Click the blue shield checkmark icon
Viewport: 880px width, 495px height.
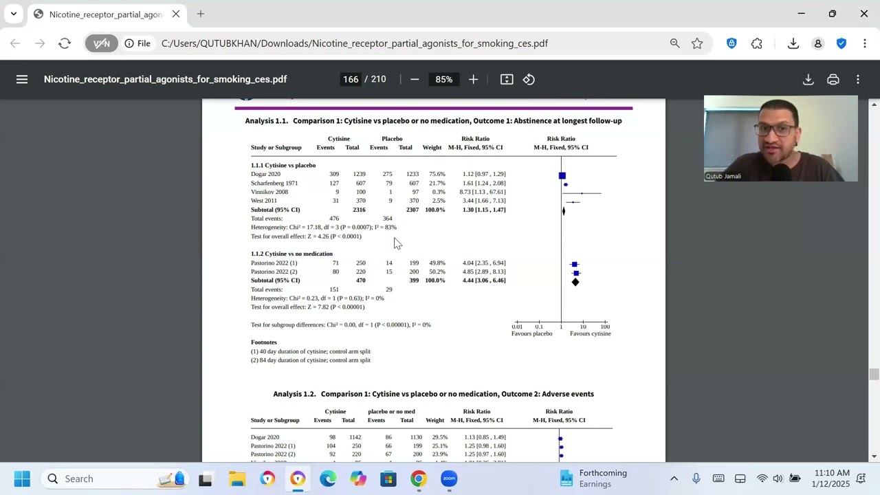(841, 43)
